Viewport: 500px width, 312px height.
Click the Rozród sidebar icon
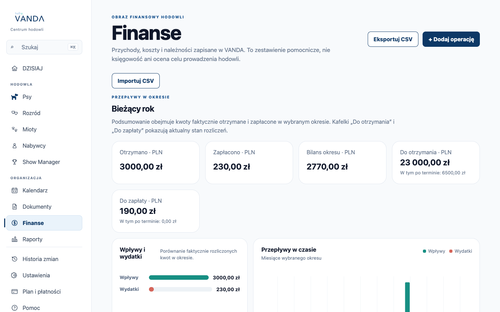(x=15, y=113)
